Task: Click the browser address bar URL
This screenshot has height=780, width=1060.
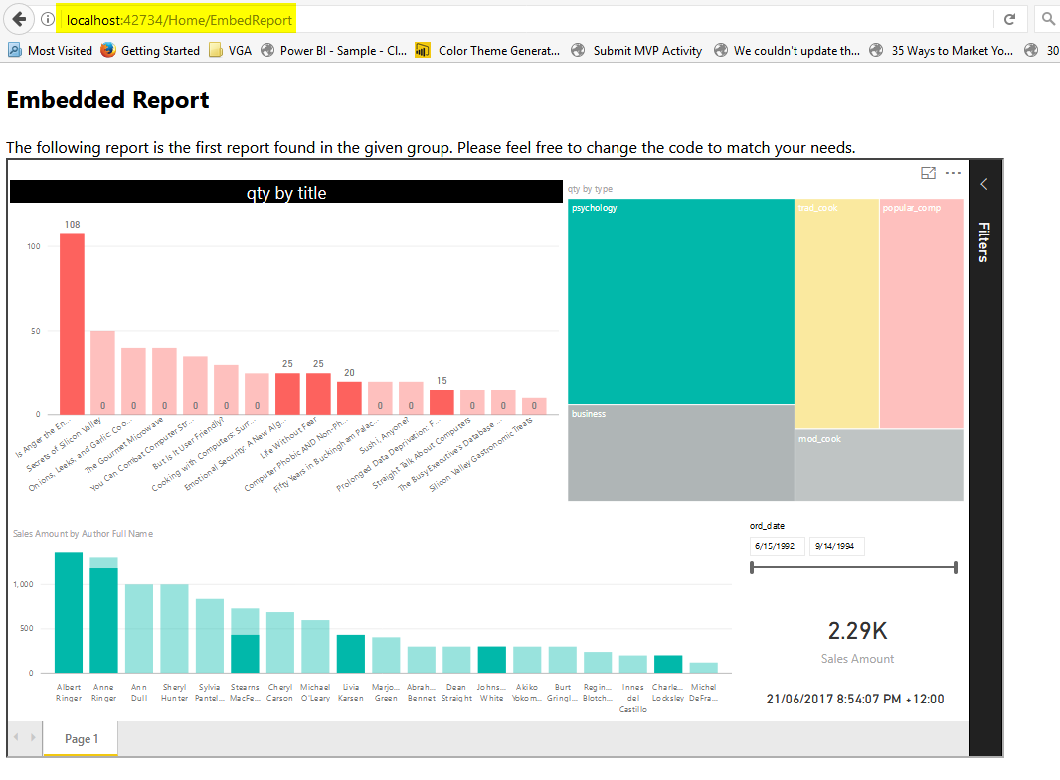Action: [x=179, y=20]
